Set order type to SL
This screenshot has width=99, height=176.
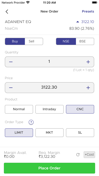pyautogui.click(x=80, y=133)
